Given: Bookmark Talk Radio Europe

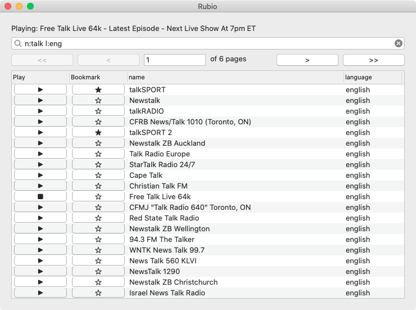Looking at the screenshot, I should click(98, 154).
